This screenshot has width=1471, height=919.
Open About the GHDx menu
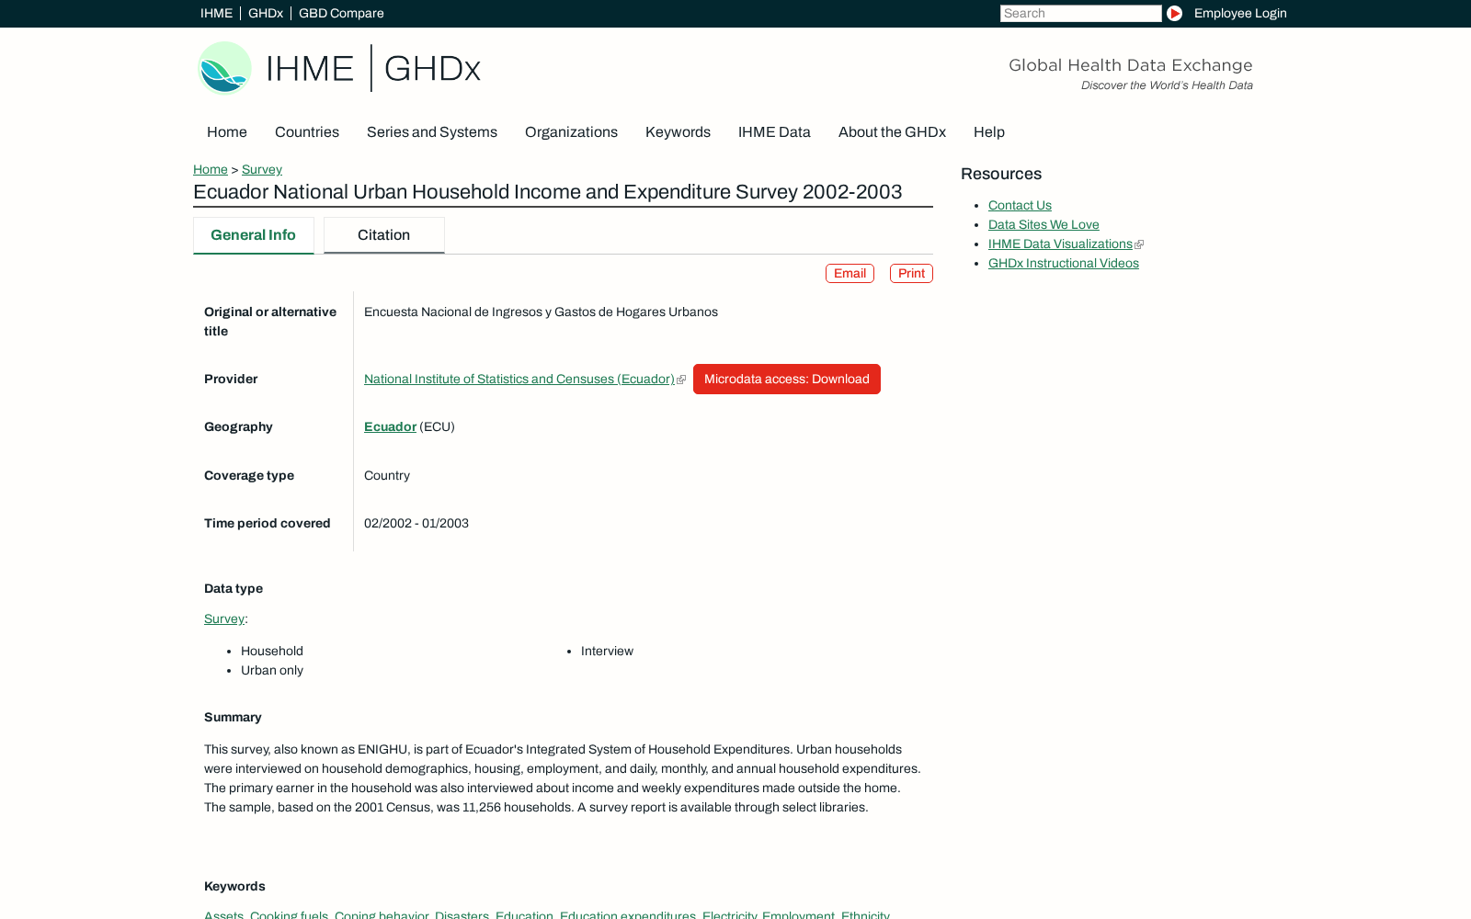pyautogui.click(x=892, y=132)
